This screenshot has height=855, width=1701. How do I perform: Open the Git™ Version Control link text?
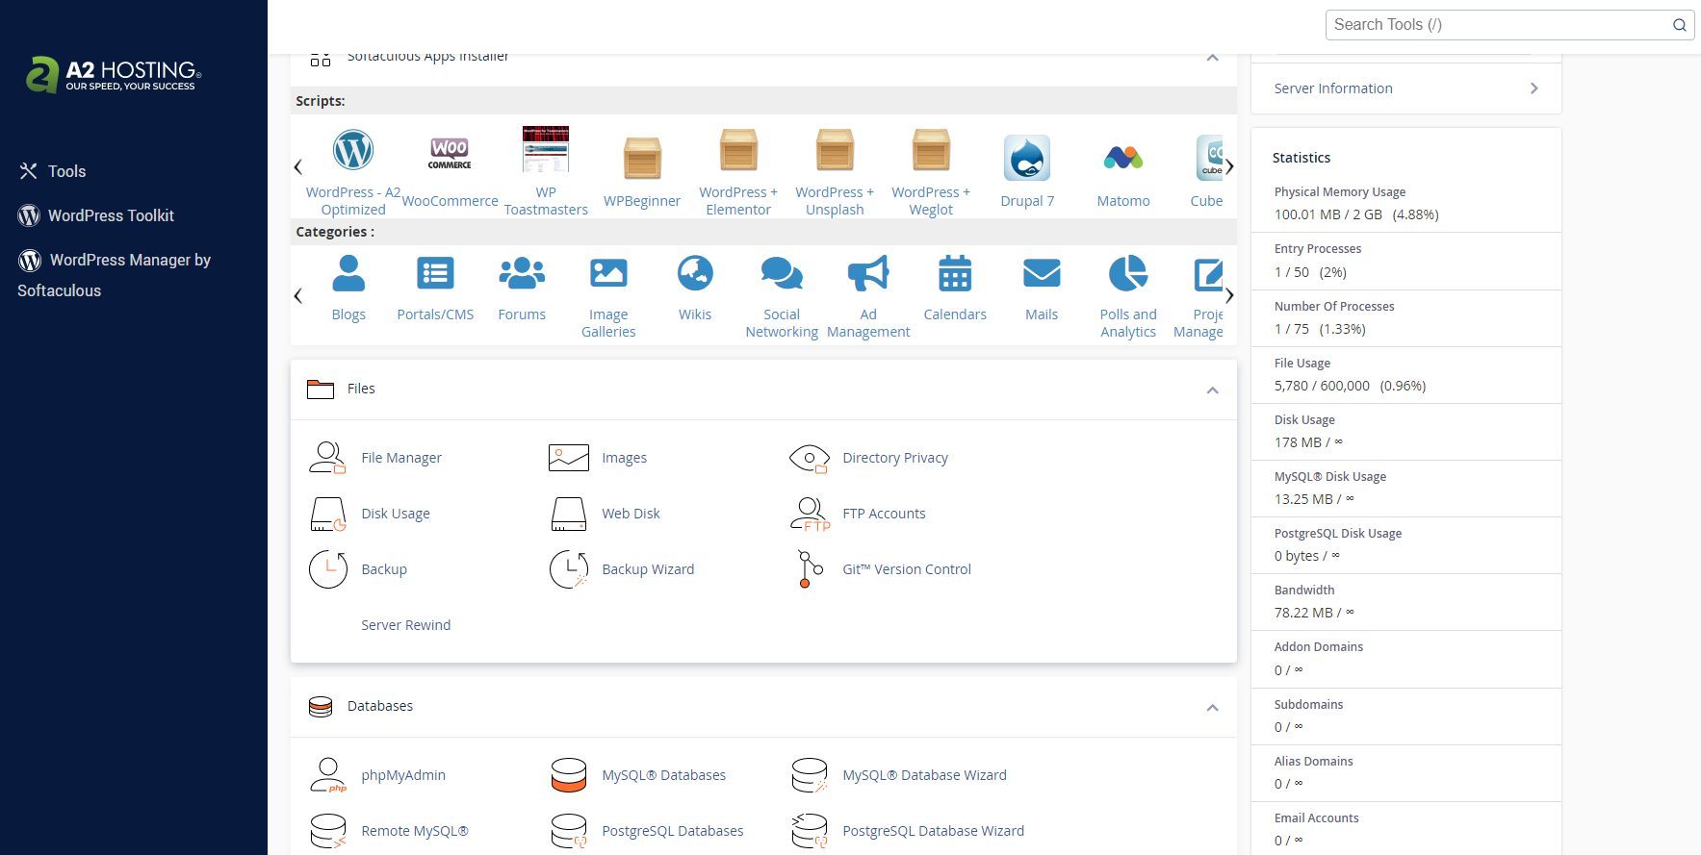click(x=907, y=569)
